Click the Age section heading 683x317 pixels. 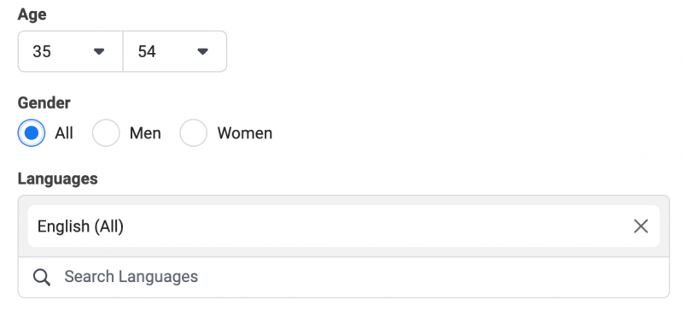click(x=32, y=15)
